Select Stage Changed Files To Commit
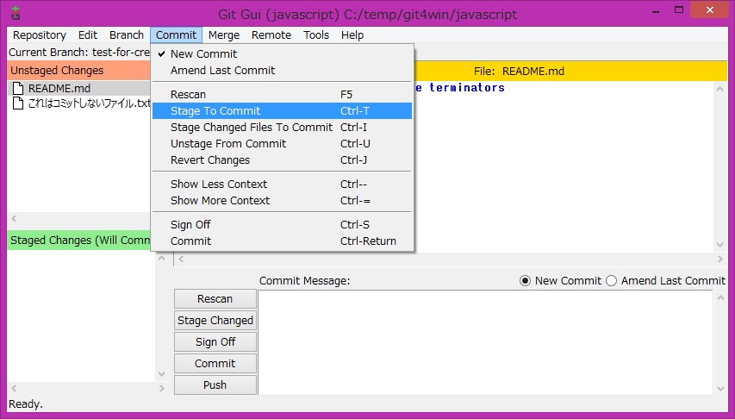The width and height of the screenshot is (735, 419). click(283, 127)
